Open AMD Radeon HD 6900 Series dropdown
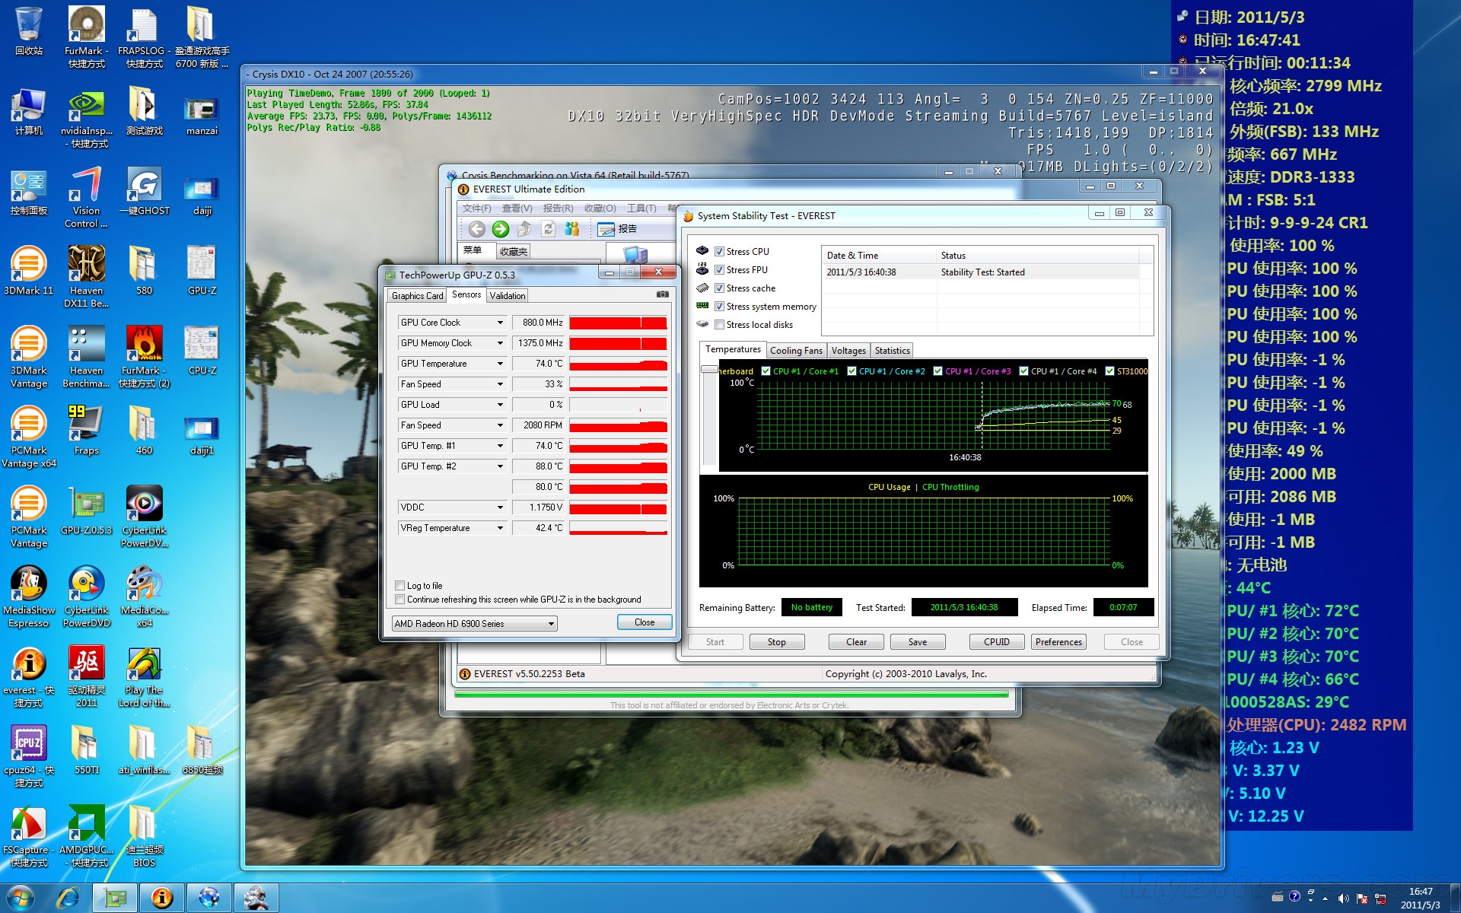This screenshot has width=1461, height=913. pos(551,624)
